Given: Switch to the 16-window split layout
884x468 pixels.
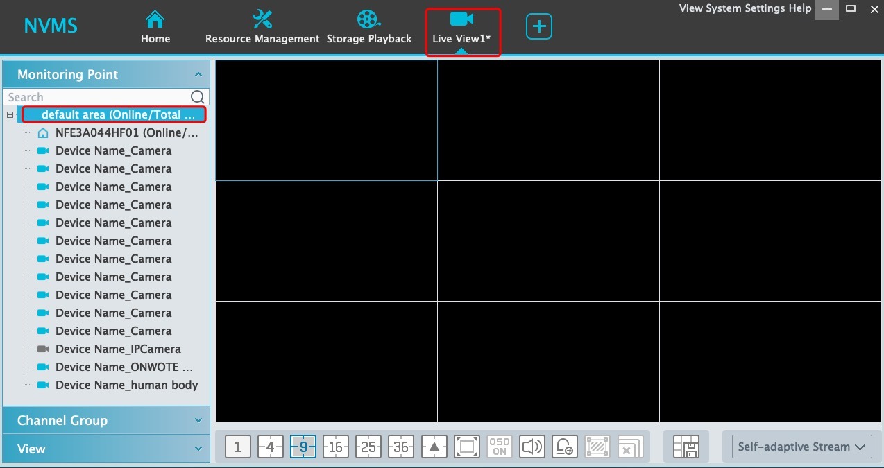Looking at the screenshot, I should click(336, 447).
